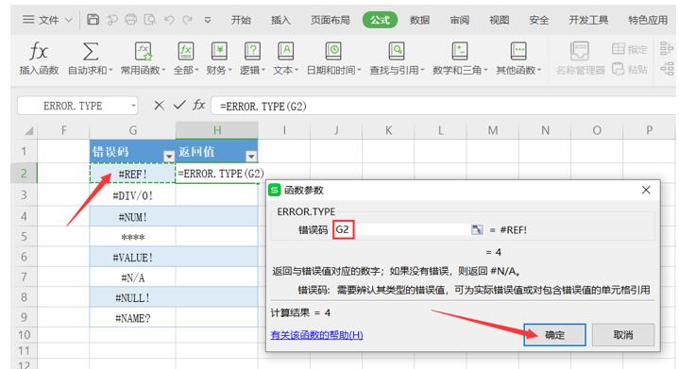Select column G header

click(x=132, y=130)
